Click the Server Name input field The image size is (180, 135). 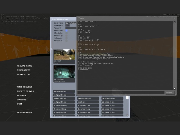point(71,23)
